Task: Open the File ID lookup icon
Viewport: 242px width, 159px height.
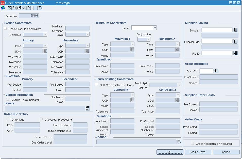Action: coord(235,53)
